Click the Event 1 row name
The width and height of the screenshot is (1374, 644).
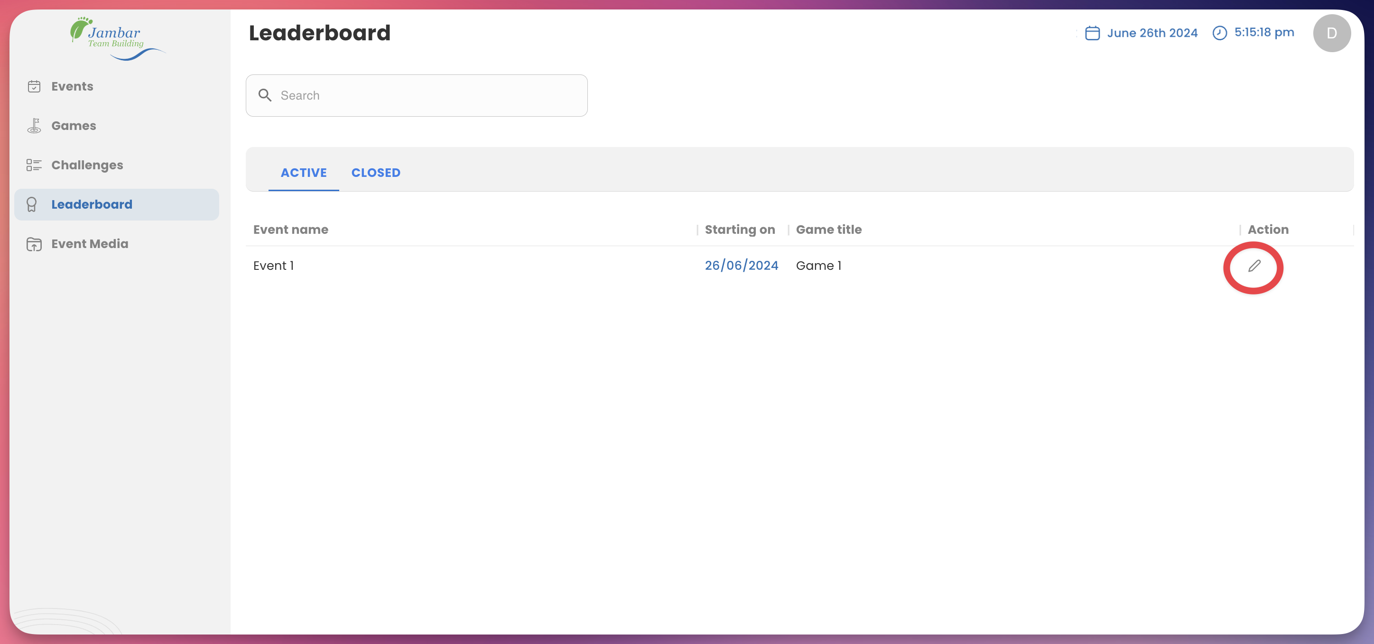click(x=273, y=266)
